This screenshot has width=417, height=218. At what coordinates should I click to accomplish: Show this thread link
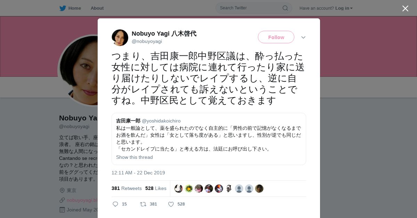coord(134,157)
